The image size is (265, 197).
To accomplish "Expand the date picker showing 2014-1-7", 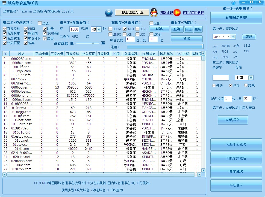I will point(233,37).
